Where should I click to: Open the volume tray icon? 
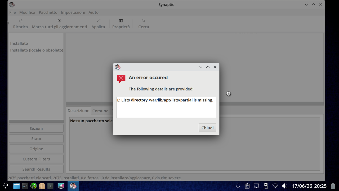[x=284, y=186]
